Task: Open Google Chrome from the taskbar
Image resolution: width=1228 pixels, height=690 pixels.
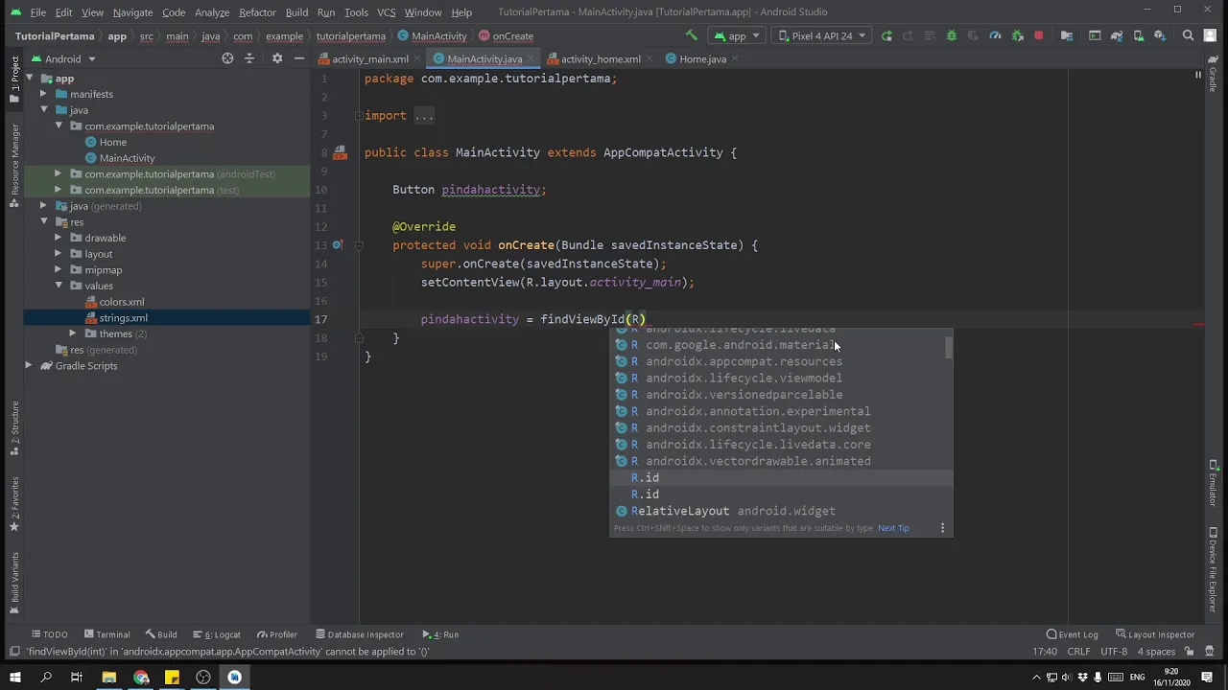Action: pyautogui.click(x=141, y=678)
